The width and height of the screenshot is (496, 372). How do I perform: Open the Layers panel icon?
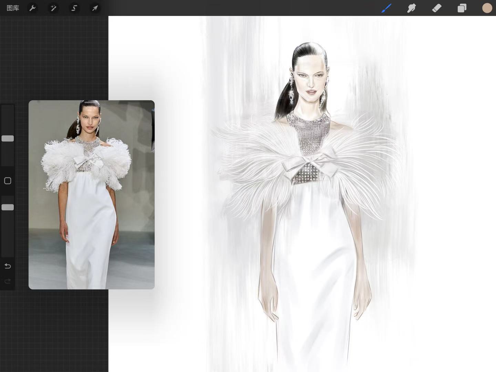[x=462, y=8]
